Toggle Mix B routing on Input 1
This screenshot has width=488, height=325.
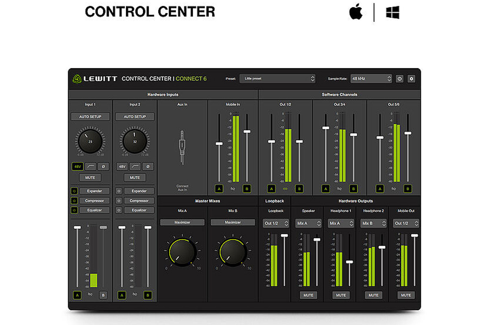click(103, 295)
